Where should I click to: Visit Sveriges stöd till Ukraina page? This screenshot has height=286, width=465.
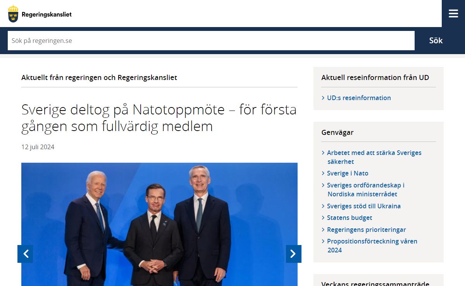pos(363,206)
